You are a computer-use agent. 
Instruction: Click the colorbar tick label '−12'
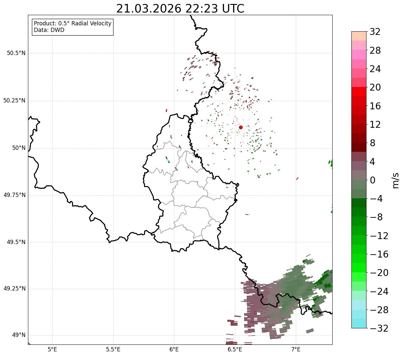pyautogui.click(x=379, y=236)
